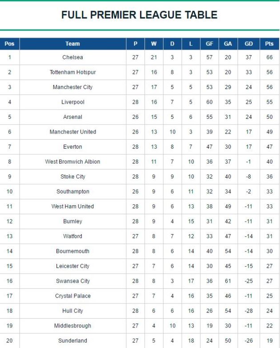The image size is (280, 348).
Task: Click the Manchester City row name
Action: (73, 87)
